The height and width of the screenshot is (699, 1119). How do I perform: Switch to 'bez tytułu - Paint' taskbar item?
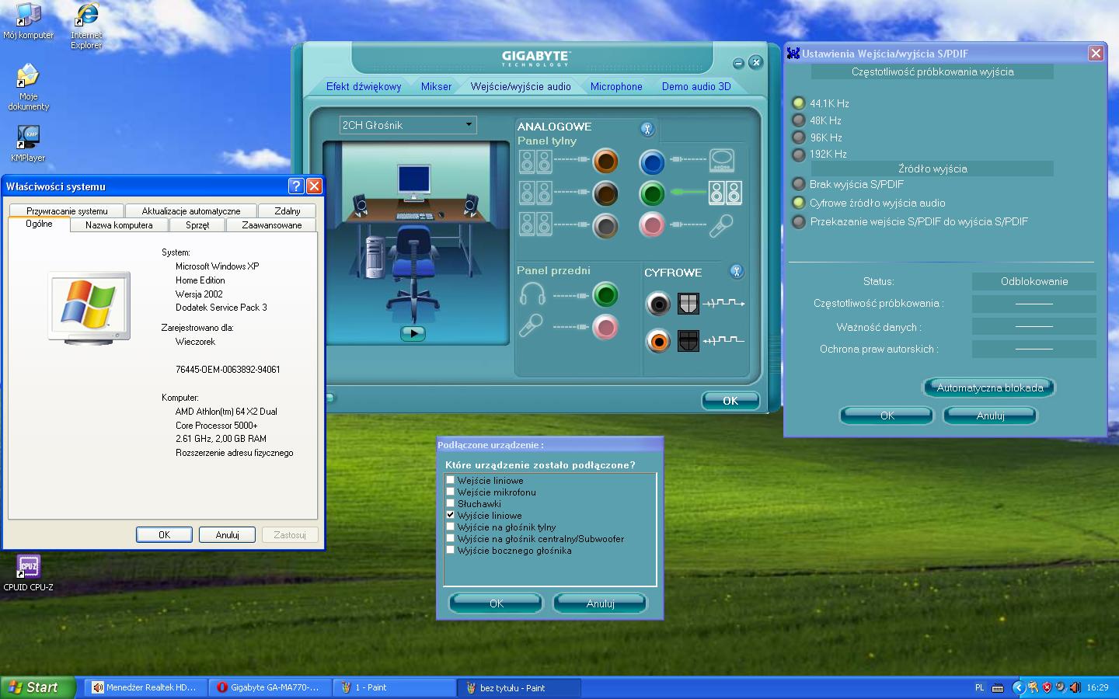520,687
